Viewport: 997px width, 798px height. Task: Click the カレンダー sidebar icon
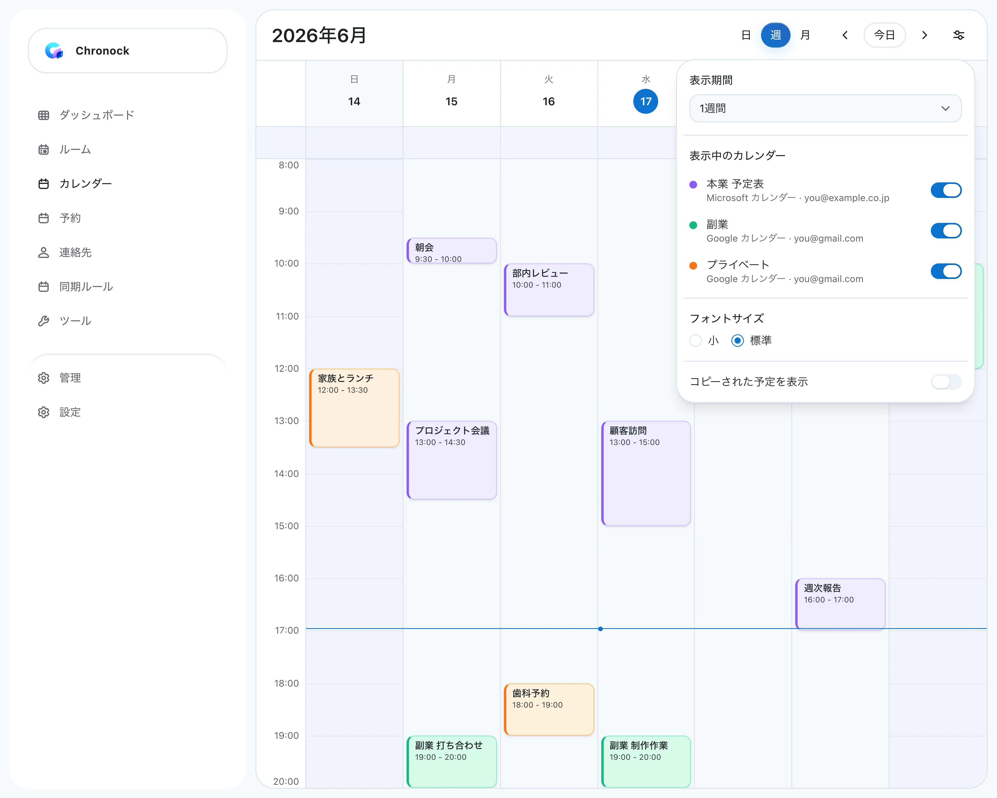pos(43,184)
